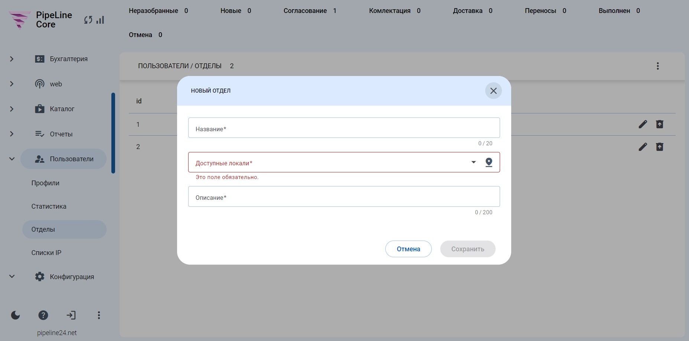Viewport: 689px width, 341px height.
Task: Click the Неразобранные status counter
Action: coord(159,11)
